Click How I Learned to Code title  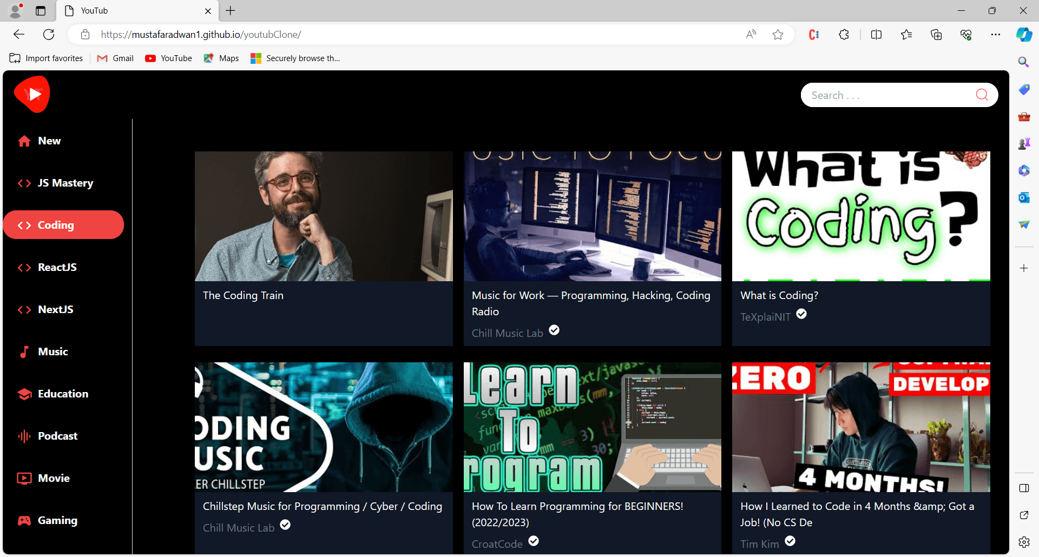coord(857,514)
